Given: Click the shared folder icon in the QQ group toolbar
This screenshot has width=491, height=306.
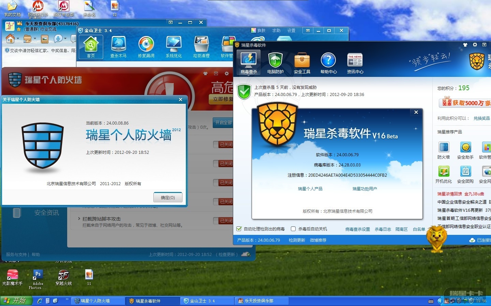Looking at the screenshot, I should [27, 39].
